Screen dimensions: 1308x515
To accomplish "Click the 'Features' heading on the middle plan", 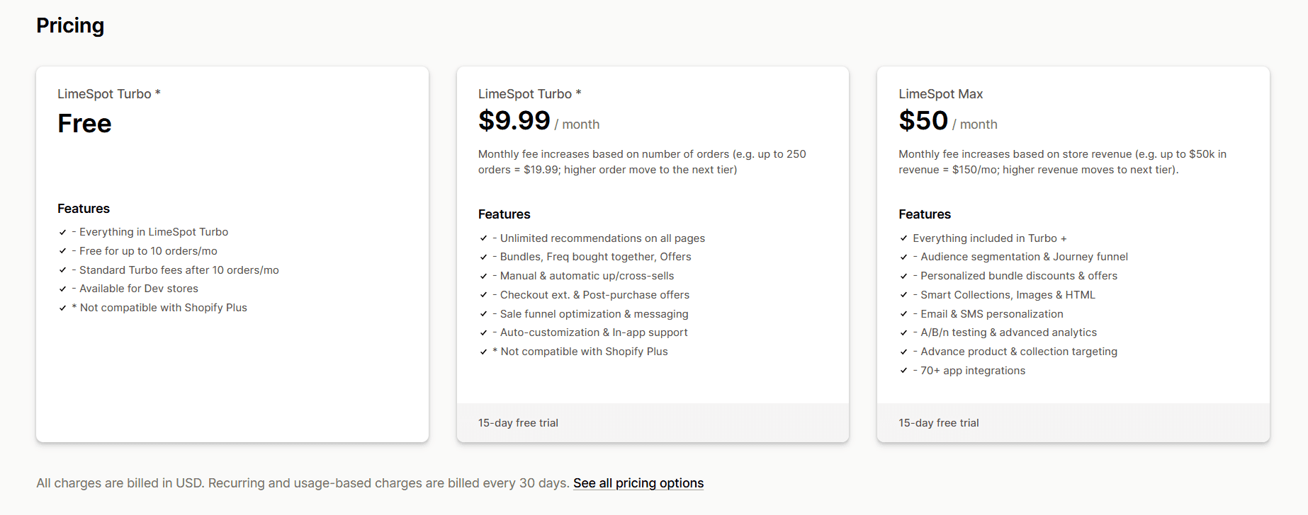I will (x=504, y=214).
